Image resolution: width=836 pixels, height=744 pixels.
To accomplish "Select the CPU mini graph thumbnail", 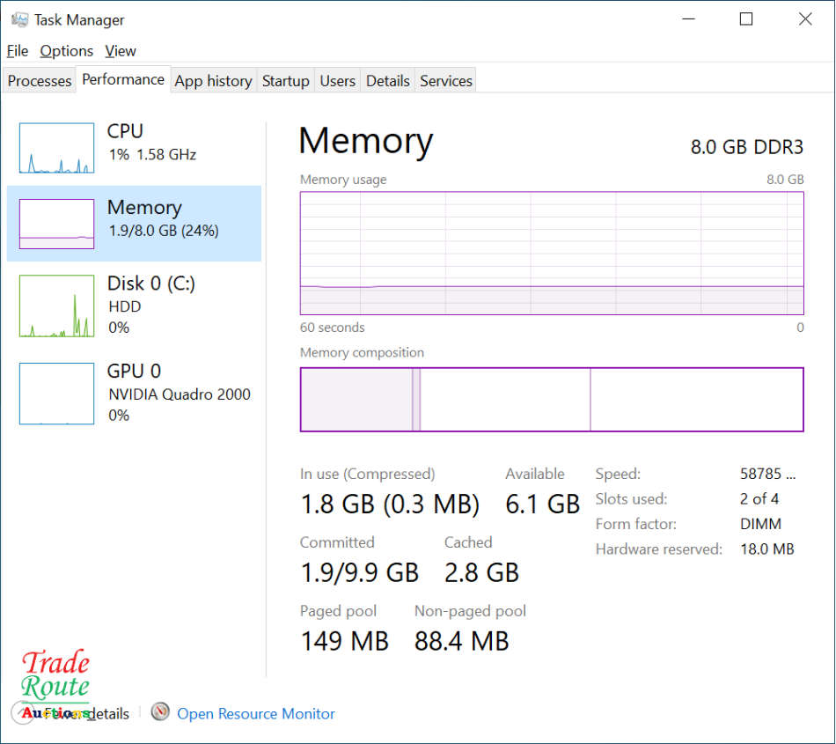I will (56, 148).
